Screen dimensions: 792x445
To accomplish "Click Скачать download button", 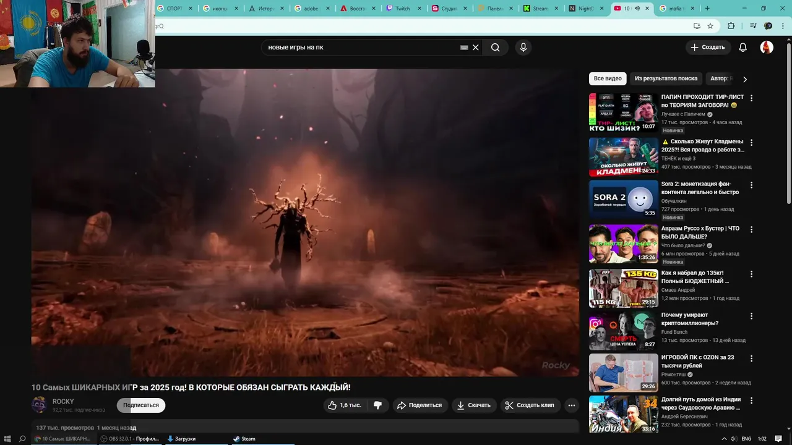I will tap(474, 405).
